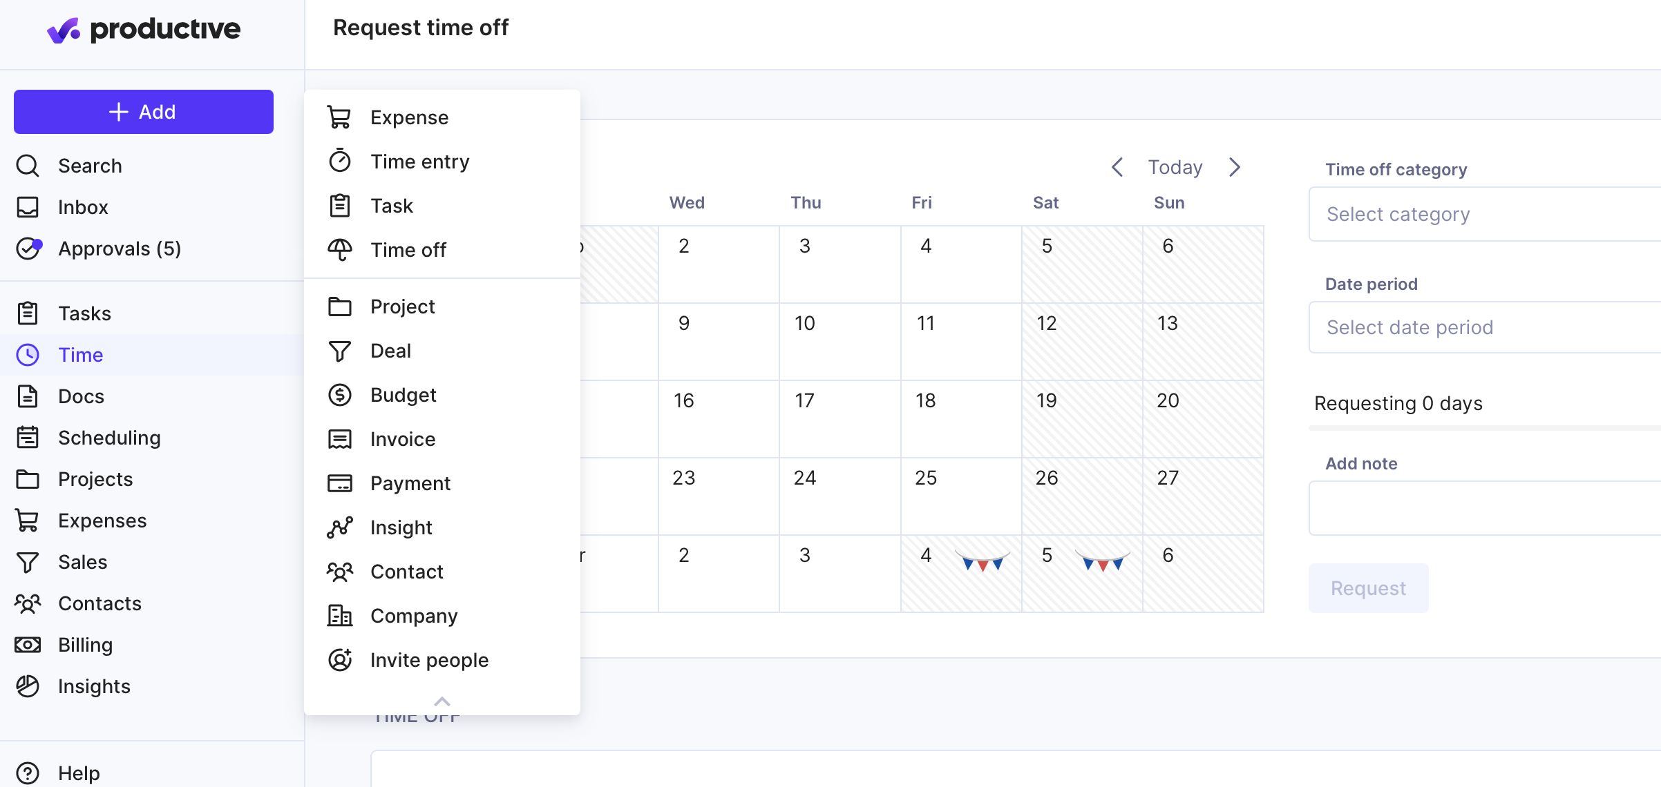
Task: Click the Contact people icon in menu
Action: click(340, 572)
